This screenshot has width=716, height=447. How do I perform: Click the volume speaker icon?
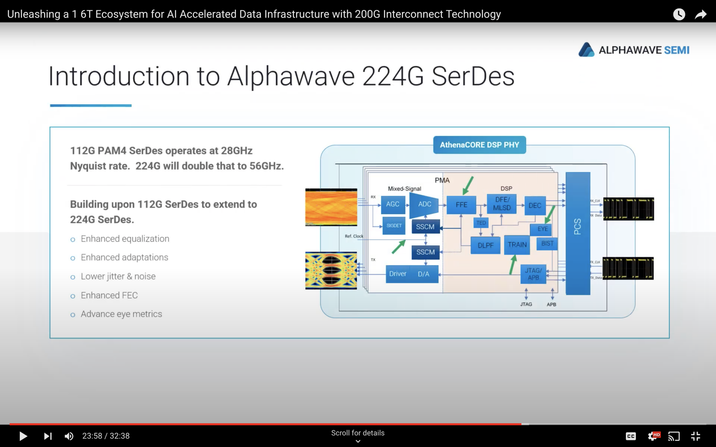click(x=70, y=436)
